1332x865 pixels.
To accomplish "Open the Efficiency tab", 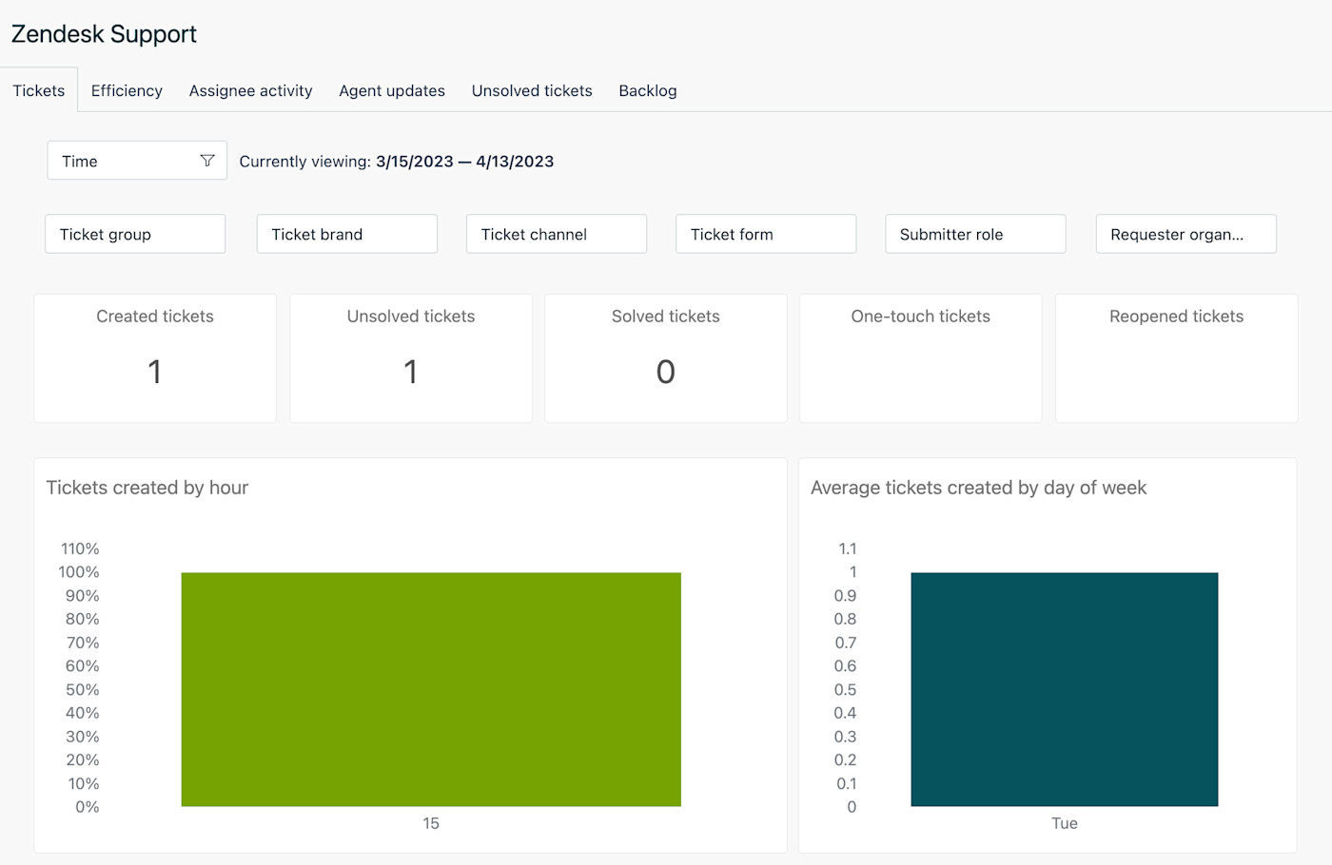I will tap(127, 90).
